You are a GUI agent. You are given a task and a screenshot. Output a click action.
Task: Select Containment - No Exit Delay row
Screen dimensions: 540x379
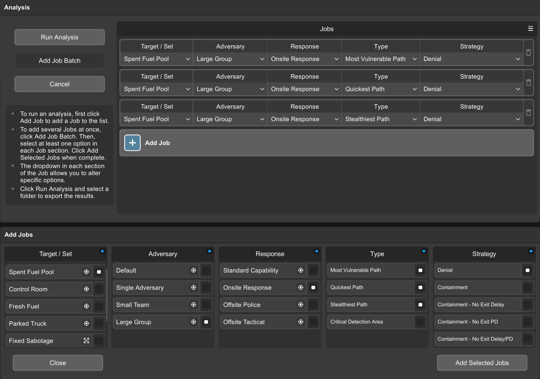pos(484,305)
